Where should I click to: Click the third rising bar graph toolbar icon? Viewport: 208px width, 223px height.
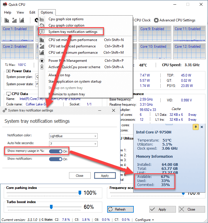point(22,20)
